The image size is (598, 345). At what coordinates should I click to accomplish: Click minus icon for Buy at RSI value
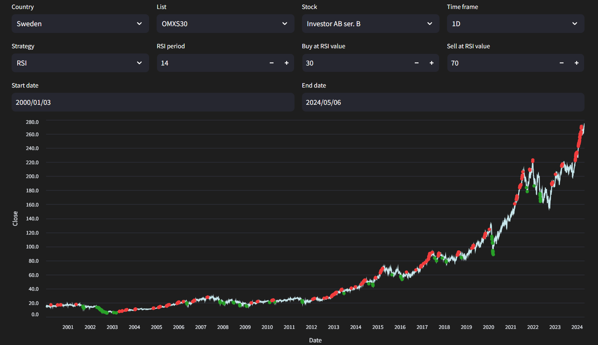point(417,63)
